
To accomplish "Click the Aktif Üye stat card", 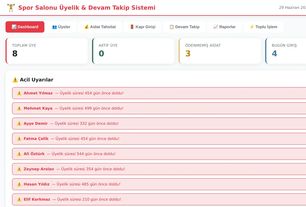I will pos(133,51).
